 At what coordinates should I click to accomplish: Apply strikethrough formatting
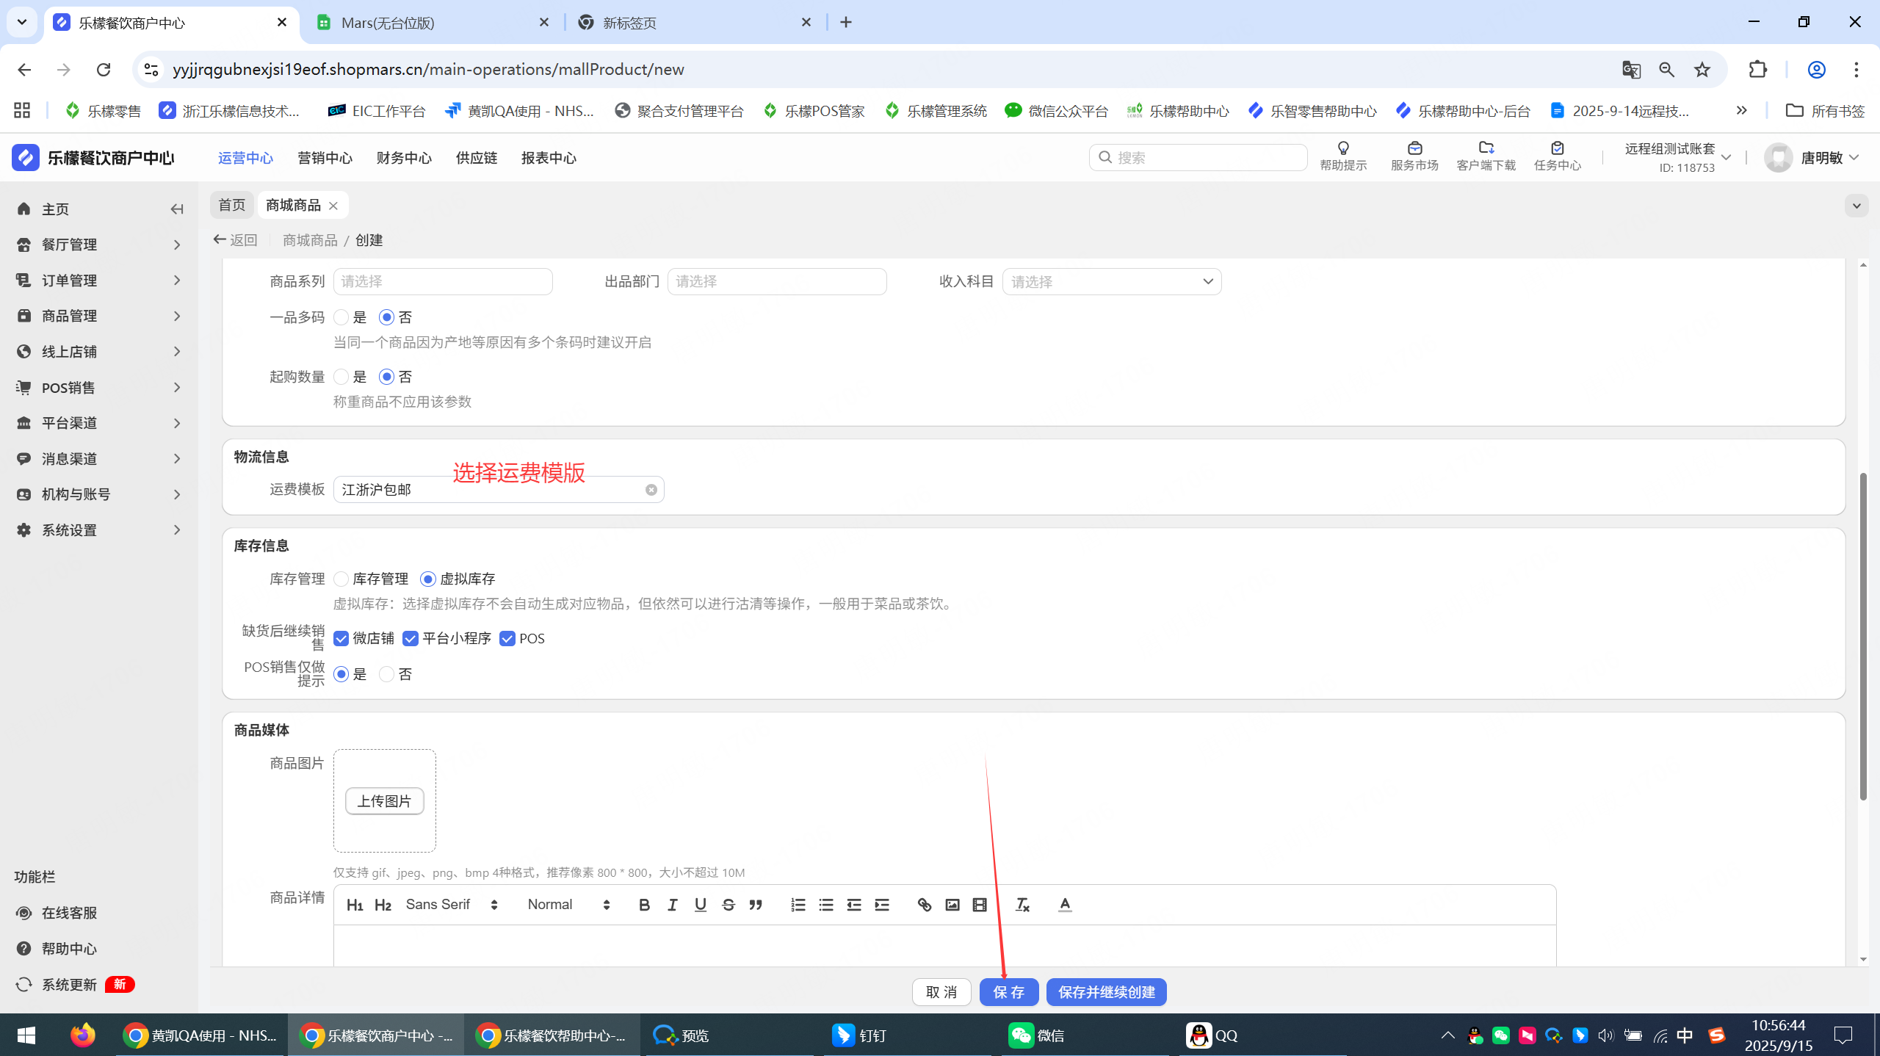728,905
